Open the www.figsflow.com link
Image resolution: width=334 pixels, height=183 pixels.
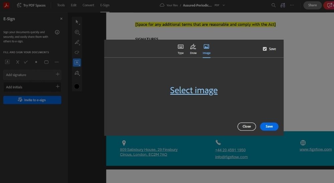point(316,149)
